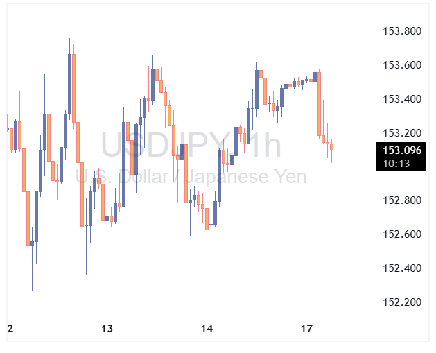436x353 pixels.
Task: Click the U.S. Dollar / Japanese Yen subtitle
Action: (191, 177)
